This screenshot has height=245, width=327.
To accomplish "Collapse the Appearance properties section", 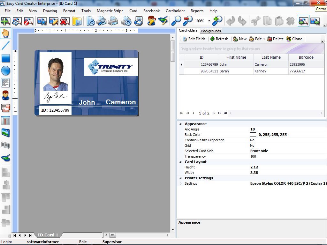I will tap(180, 124).
